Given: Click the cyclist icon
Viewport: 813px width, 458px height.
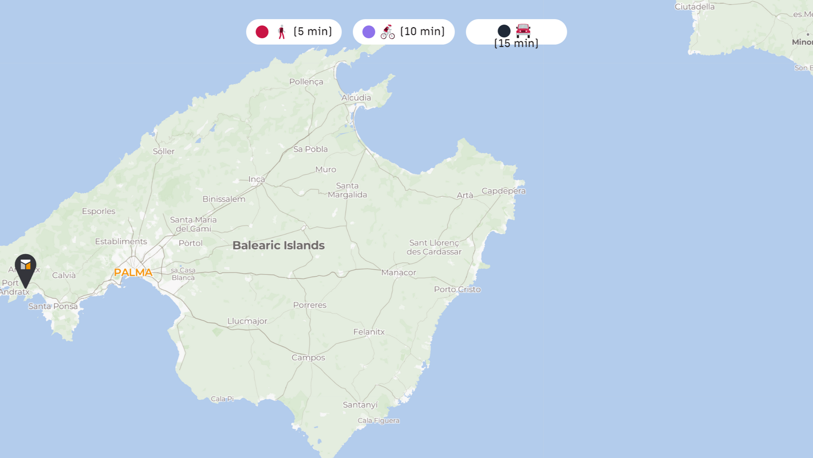Looking at the screenshot, I should 387,32.
